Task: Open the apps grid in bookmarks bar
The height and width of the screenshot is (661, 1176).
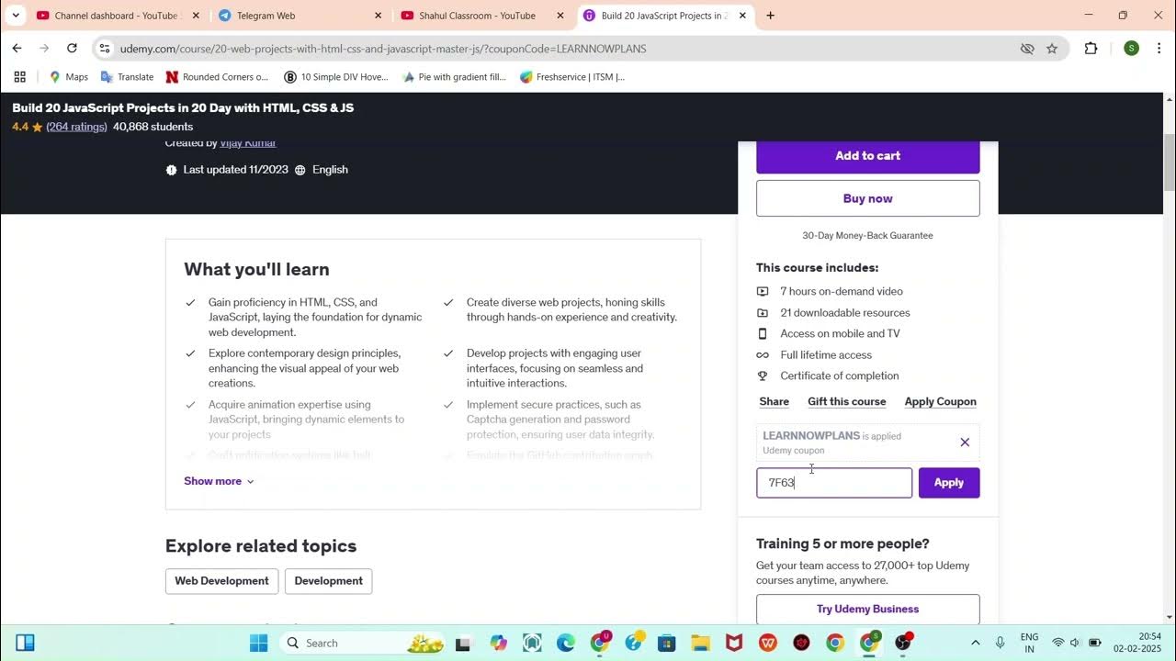Action: pyautogui.click(x=19, y=77)
